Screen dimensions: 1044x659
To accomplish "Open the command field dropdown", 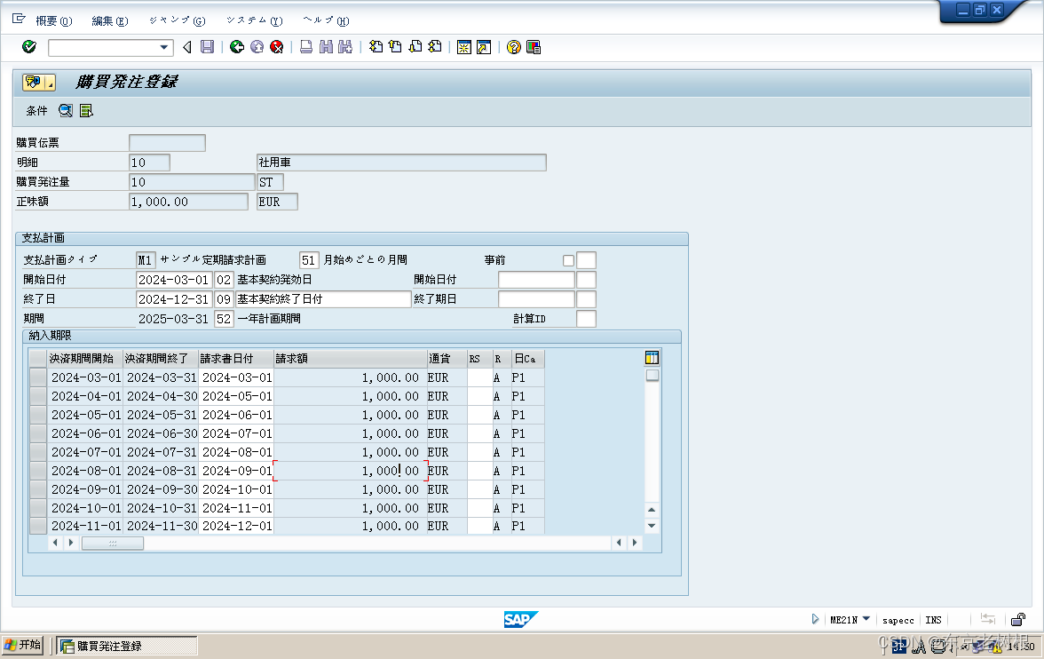I will [x=162, y=47].
